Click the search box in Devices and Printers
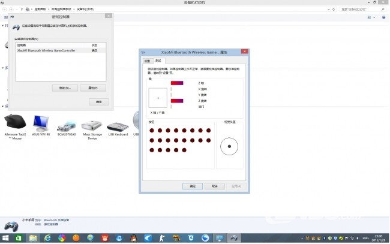The height and width of the screenshot is (244, 390). pos(363,9)
